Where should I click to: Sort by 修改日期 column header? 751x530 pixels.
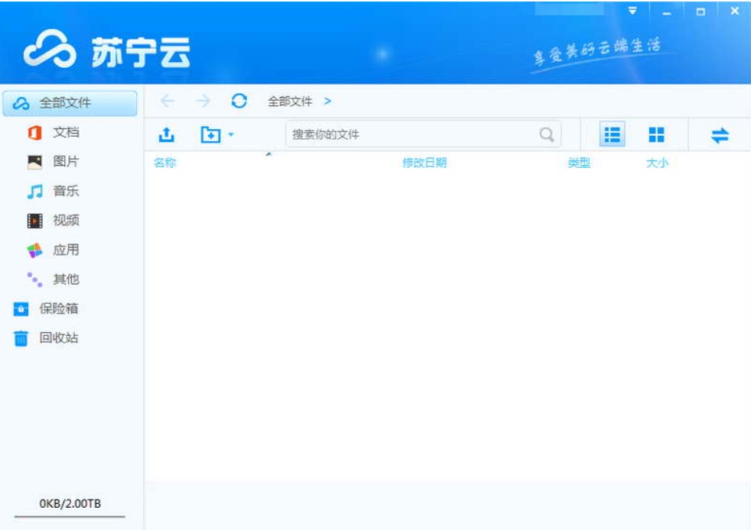[x=424, y=163]
